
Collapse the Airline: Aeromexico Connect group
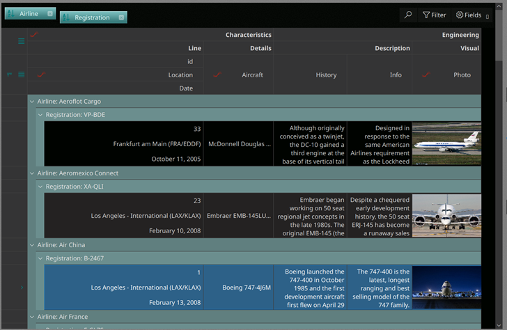[x=32, y=173]
